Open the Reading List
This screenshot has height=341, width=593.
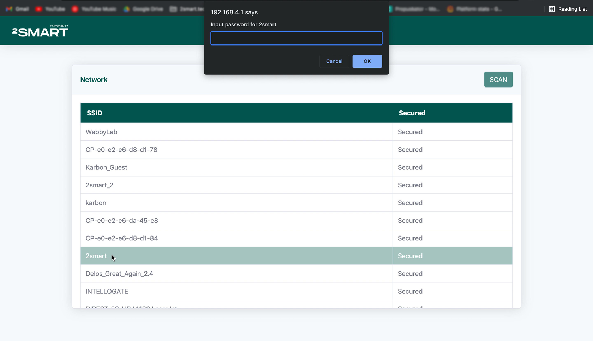click(568, 9)
